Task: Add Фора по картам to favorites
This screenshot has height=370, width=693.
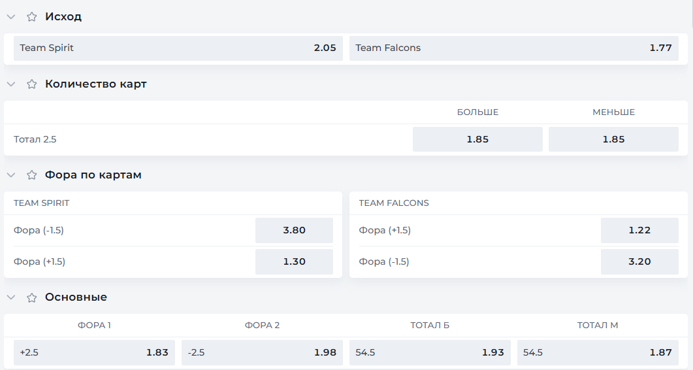Action: 31,175
